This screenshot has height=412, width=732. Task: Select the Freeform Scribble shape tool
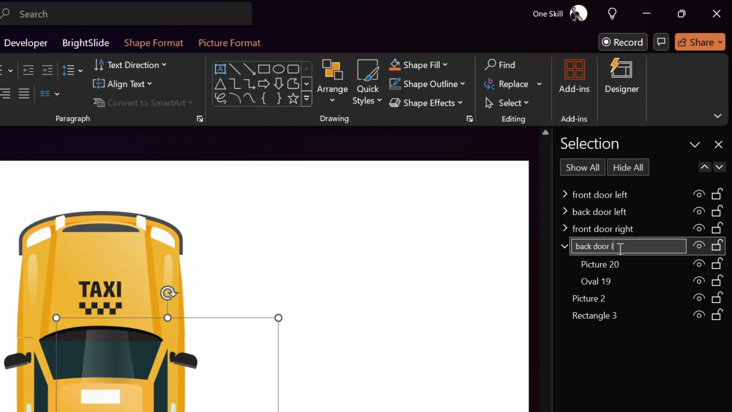221,98
